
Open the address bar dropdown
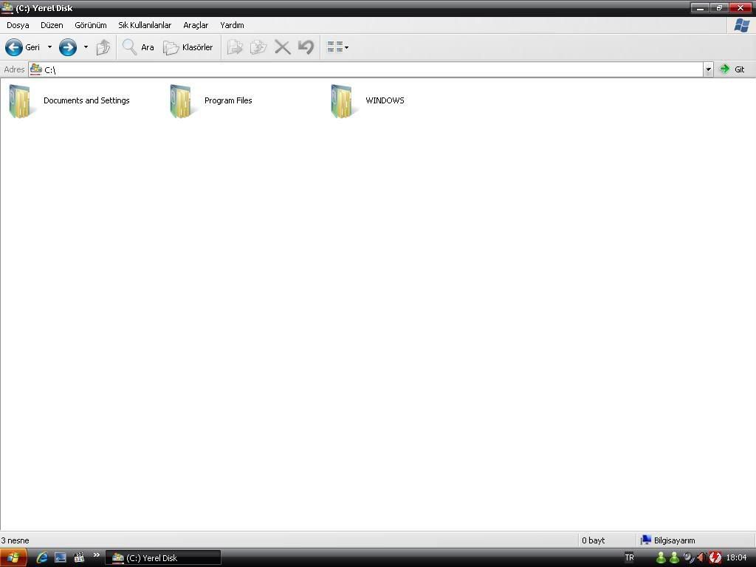tap(708, 69)
